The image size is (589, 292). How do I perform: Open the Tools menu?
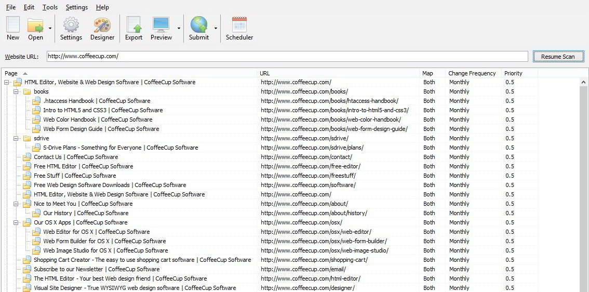(x=50, y=7)
